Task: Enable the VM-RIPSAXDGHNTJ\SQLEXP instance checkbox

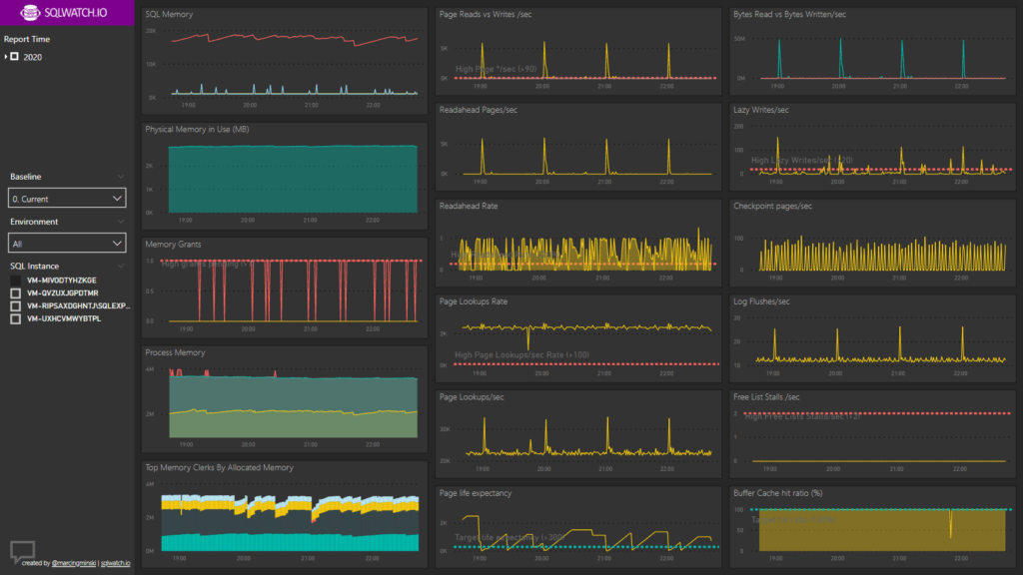Action: tap(16, 305)
